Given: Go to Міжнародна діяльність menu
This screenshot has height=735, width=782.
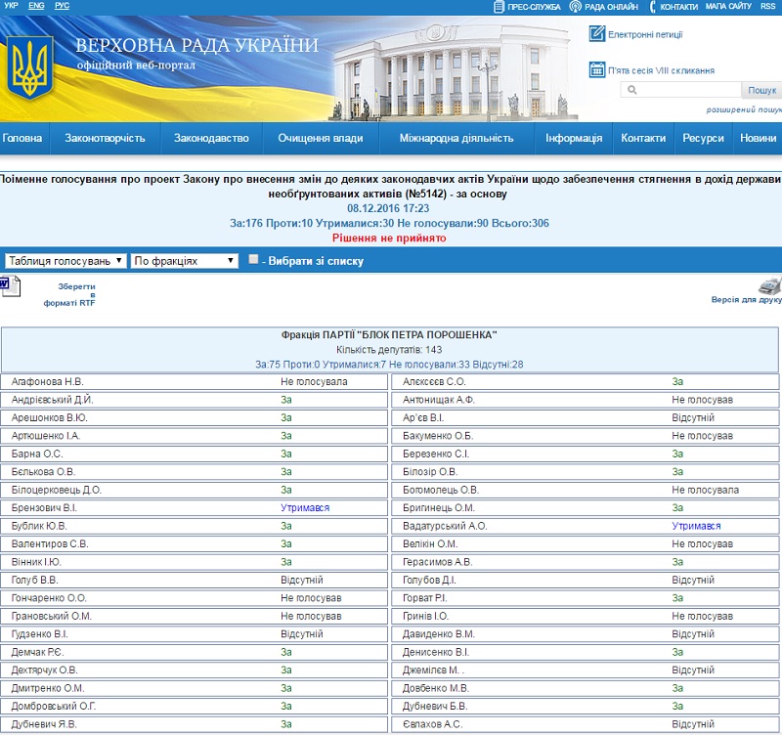Looking at the screenshot, I should coord(456,139).
